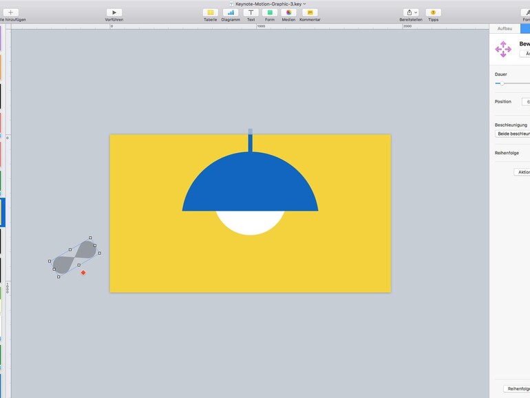Click the add slide plus button
This screenshot has width=530, height=398.
[x=10, y=12]
